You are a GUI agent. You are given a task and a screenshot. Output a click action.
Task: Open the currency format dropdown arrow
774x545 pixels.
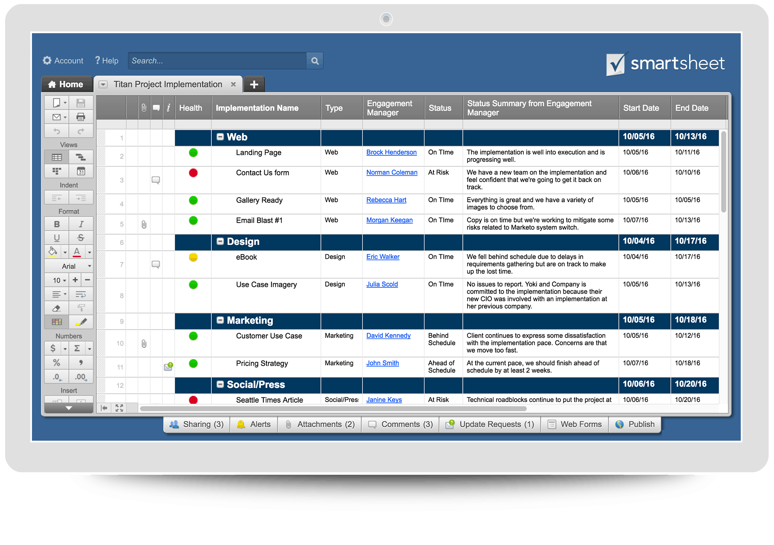[65, 349]
